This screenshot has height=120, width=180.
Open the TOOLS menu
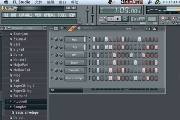click(62, 15)
